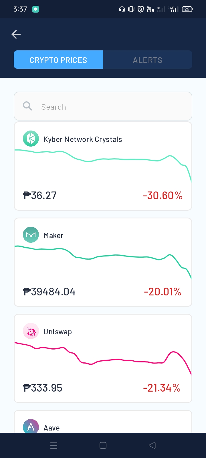206x458 pixels.
Task: Open the Aave coin card
Action: pos(103,422)
